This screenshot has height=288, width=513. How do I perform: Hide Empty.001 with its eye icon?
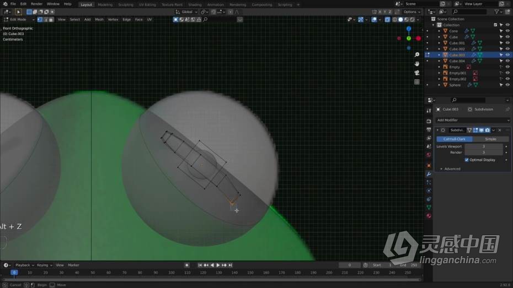tap(507, 73)
